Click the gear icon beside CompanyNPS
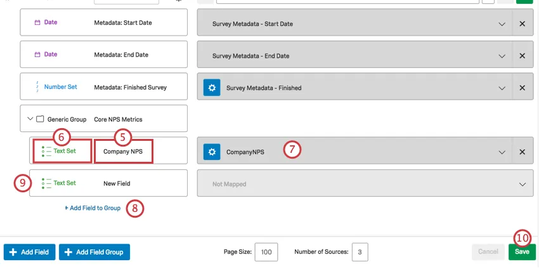Image resolution: width=539 pixels, height=269 pixels. (x=212, y=152)
